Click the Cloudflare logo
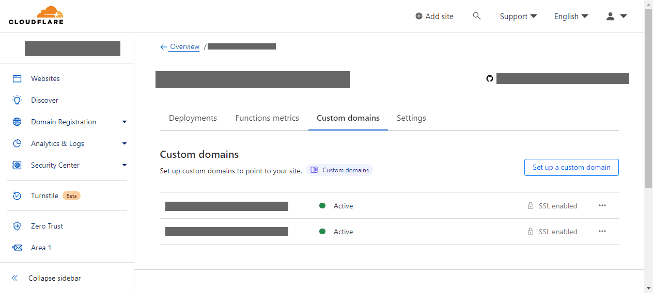 point(36,15)
